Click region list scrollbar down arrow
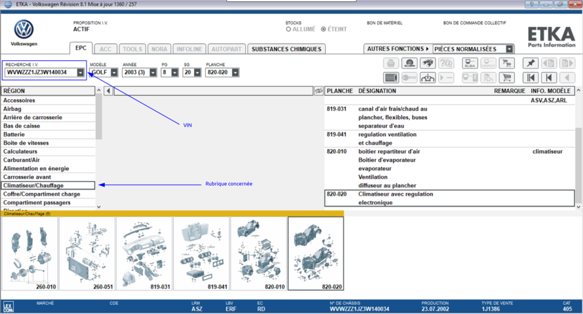Image resolution: width=583 pixels, height=314 pixels. coord(98,207)
